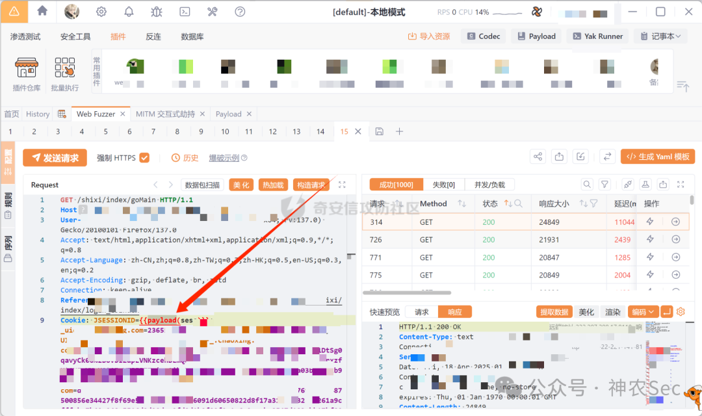Screen dimensions: 702x416
Task: Sort by the Method column
Action: tap(461, 203)
